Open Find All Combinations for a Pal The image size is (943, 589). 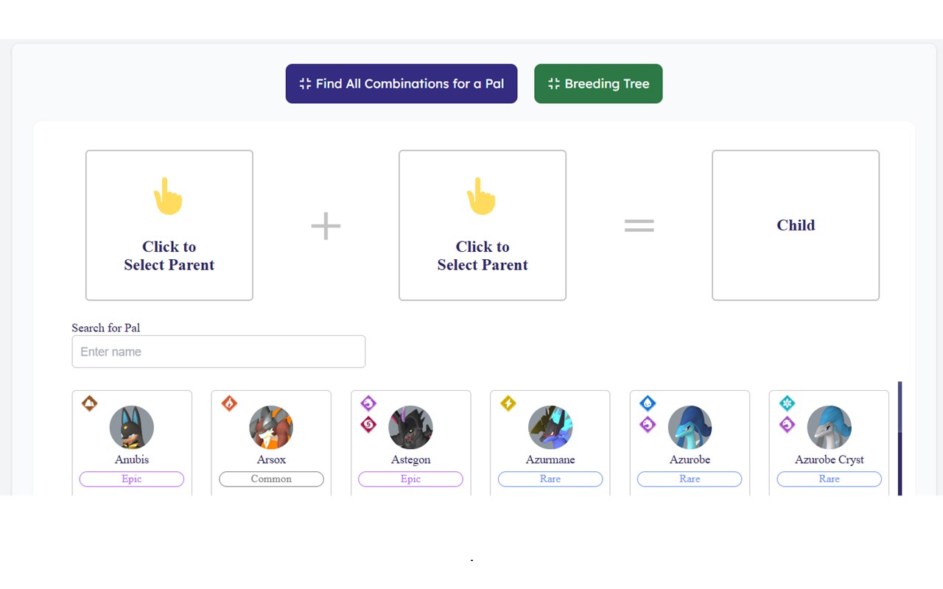coord(402,84)
